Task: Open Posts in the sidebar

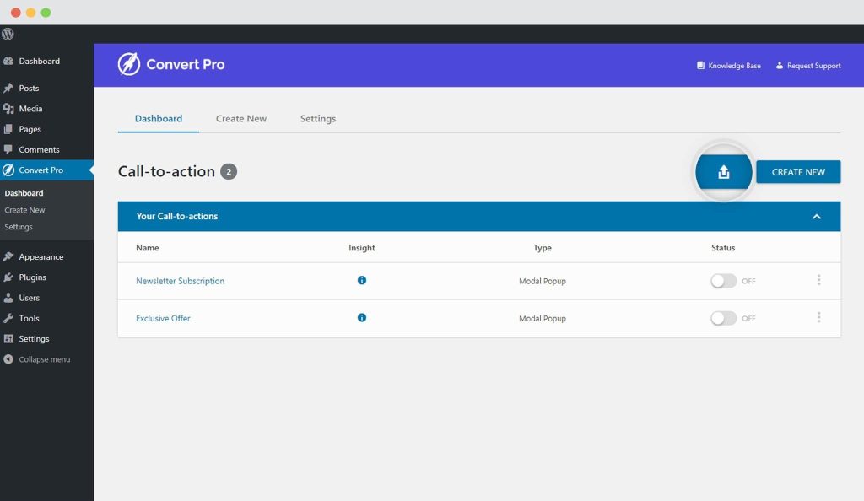Action: pos(28,88)
